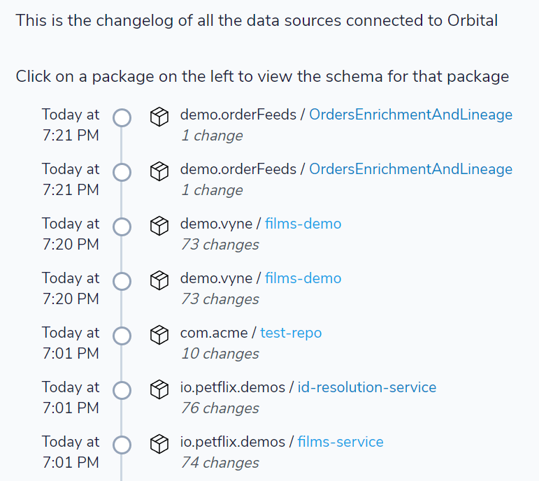Click package icon beside id-resolution-service entry
539x481 pixels.
[x=159, y=389]
